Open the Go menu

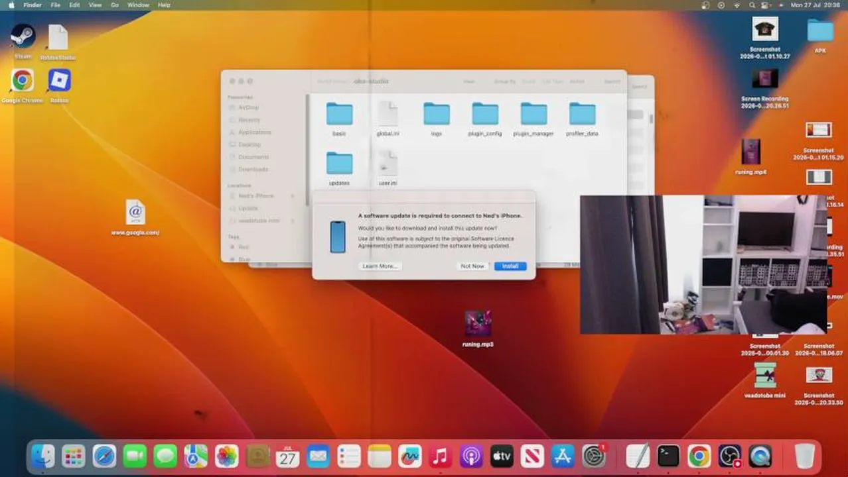click(115, 5)
